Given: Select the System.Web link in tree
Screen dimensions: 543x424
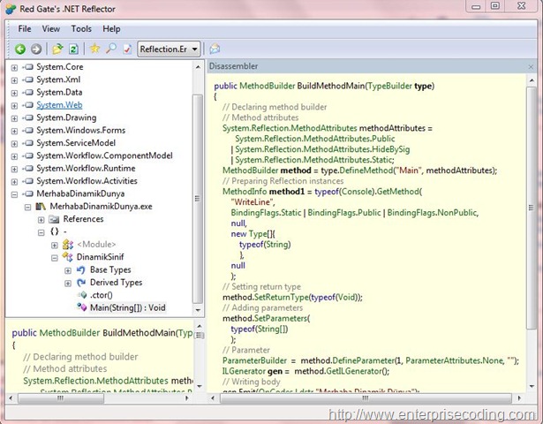Looking at the screenshot, I should coord(59,105).
